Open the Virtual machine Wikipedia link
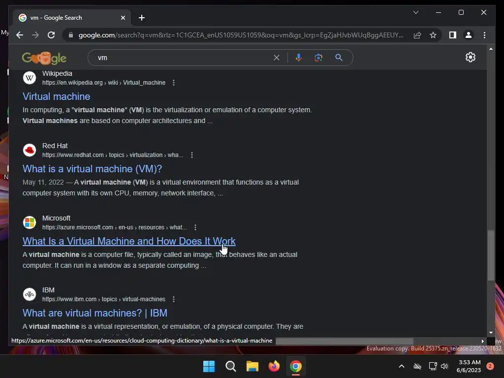This screenshot has height=378, width=504. coord(56,96)
